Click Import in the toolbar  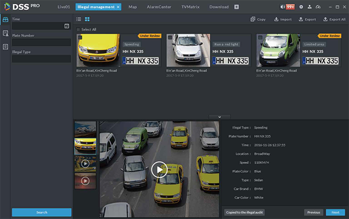click(x=283, y=20)
